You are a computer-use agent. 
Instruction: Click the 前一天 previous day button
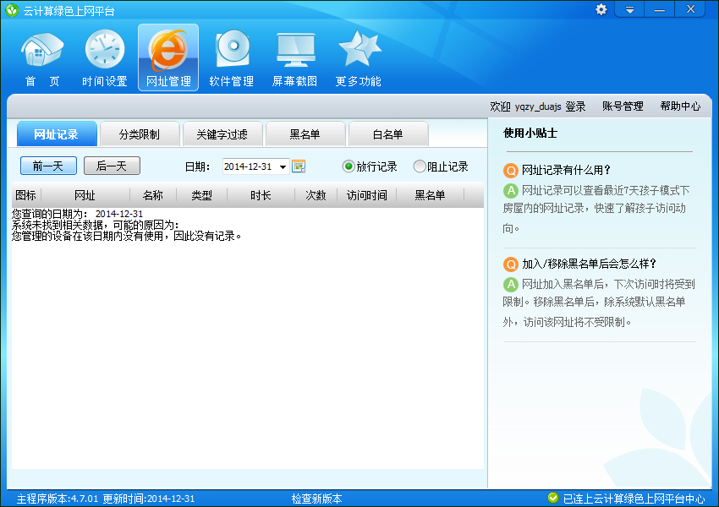click(x=48, y=166)
